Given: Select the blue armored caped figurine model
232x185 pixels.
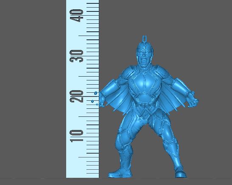Looking at the screenshot, I should click(x=148, y=107).
